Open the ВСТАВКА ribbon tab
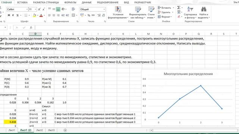The image size is (239, 134). click(22, 3)
